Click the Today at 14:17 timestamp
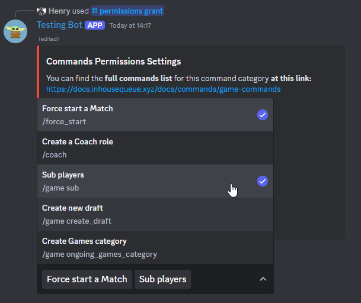The image size is (361, 303). coord(130,25)
